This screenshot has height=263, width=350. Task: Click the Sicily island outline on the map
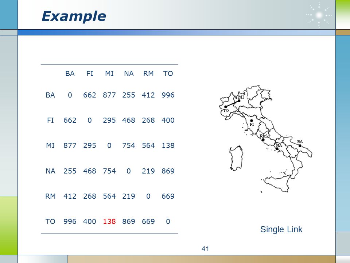277,183
